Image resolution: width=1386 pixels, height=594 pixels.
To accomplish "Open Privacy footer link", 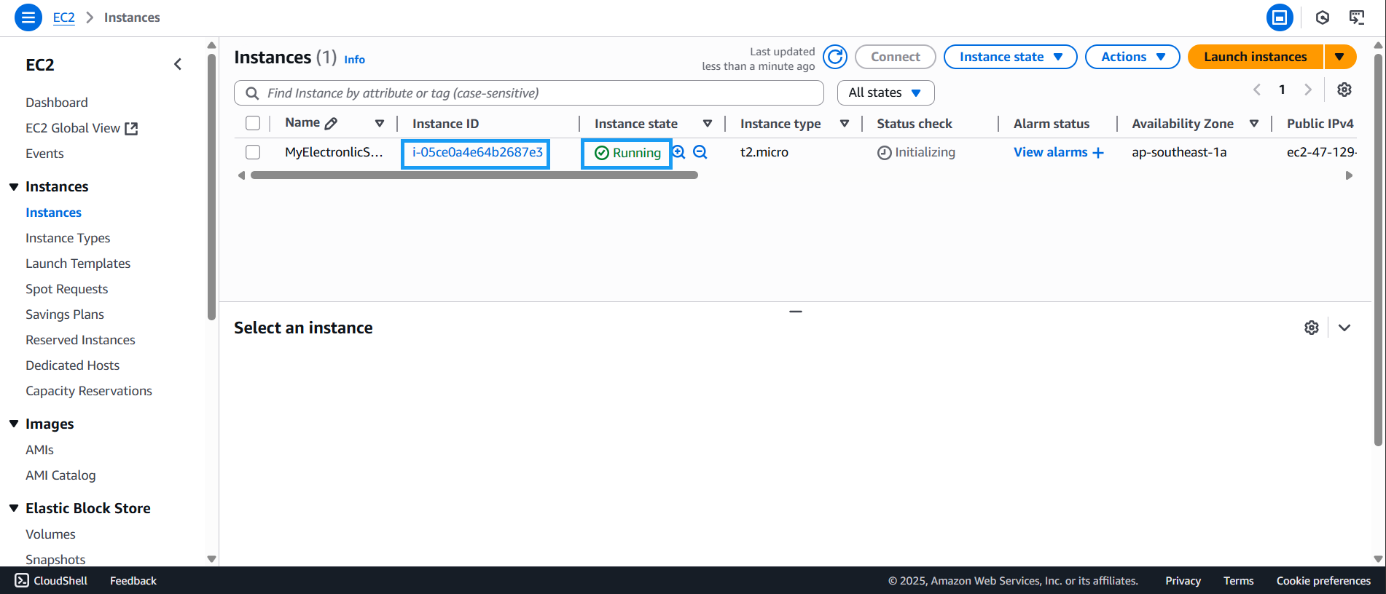I will (1183, 580).
